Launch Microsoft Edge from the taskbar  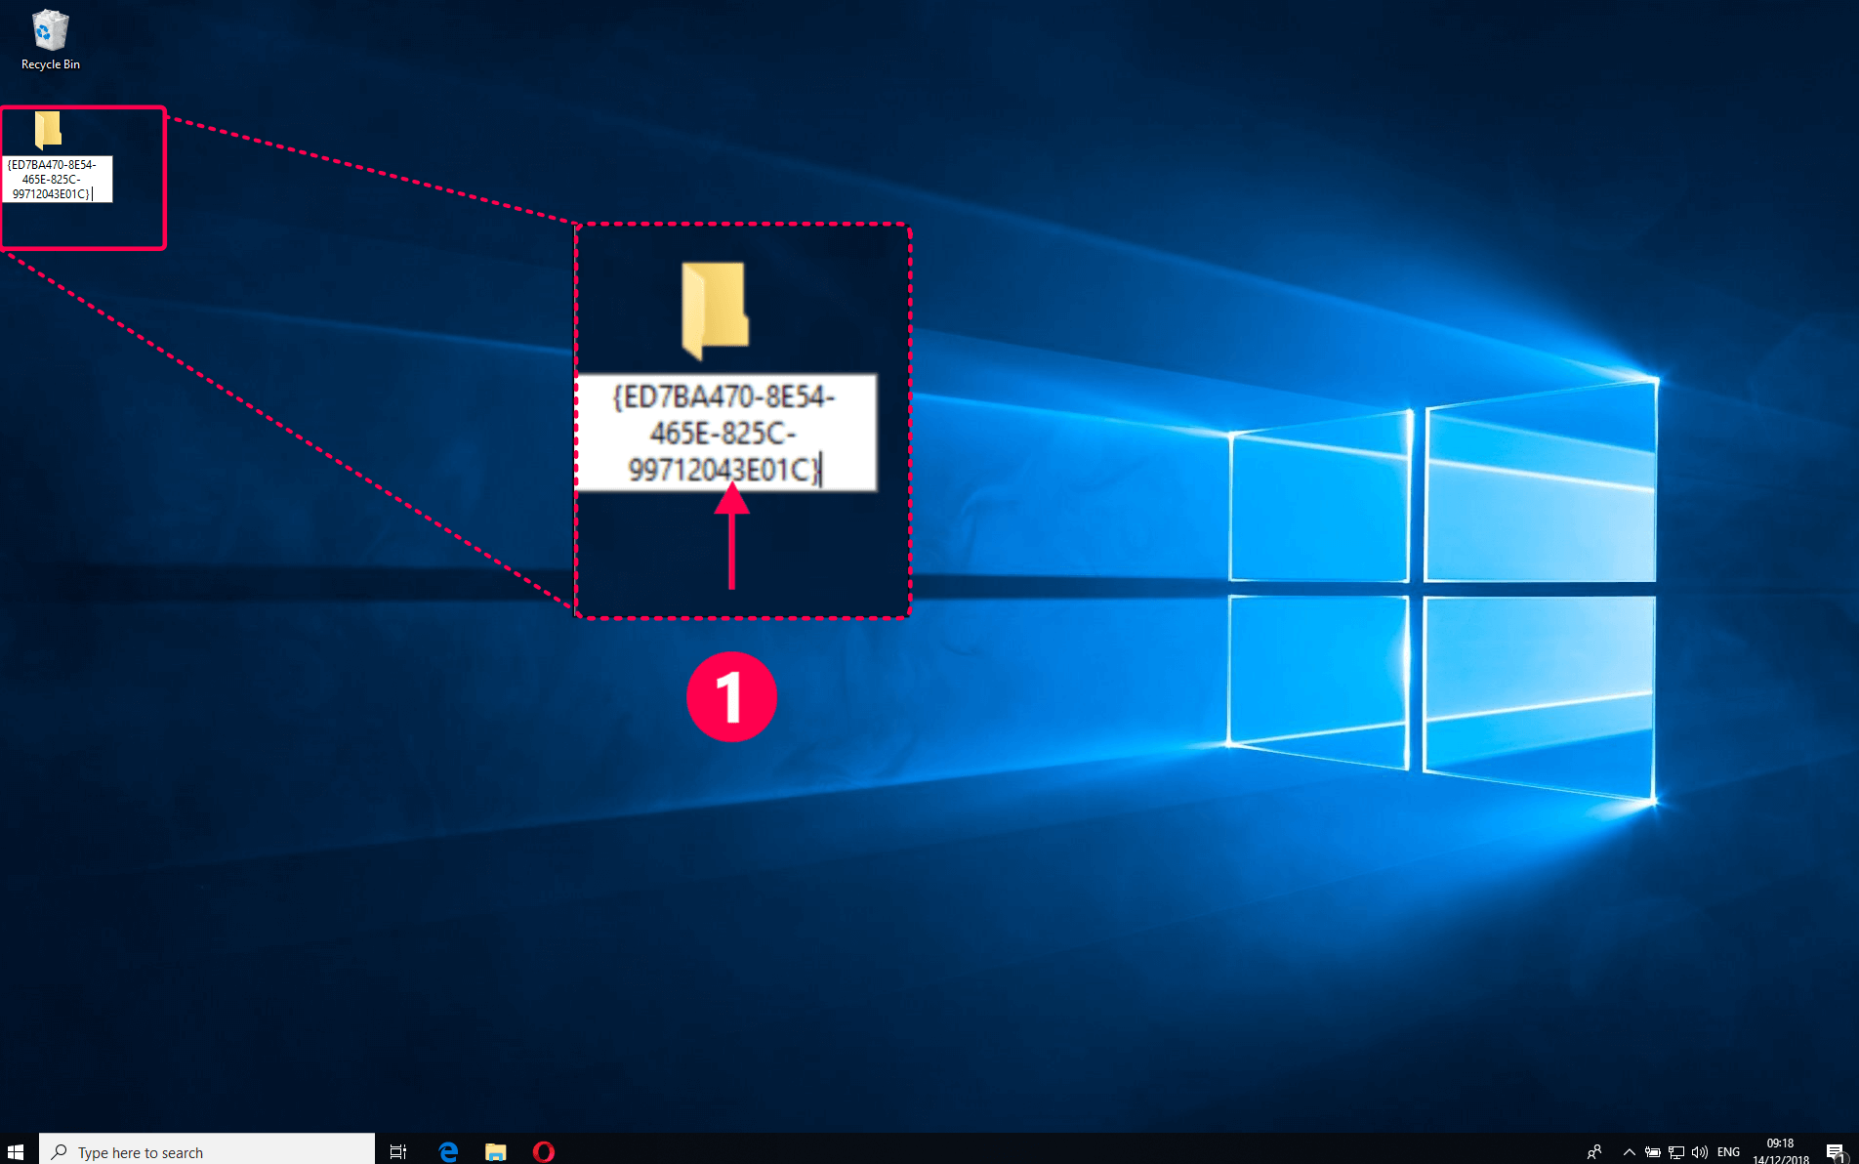click(448, 1151)
